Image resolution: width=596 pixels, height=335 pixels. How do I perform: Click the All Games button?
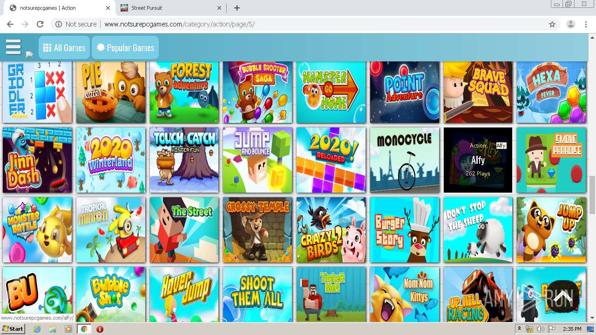[64, 47]
